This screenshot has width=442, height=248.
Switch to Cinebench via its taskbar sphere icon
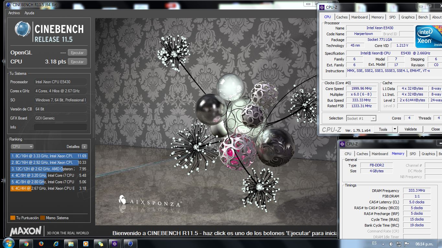pyautogui.click(x=130, y=244)
